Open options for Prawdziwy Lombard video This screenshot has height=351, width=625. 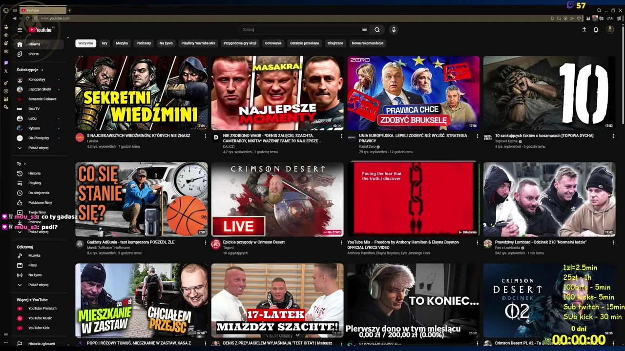point(613,242)
